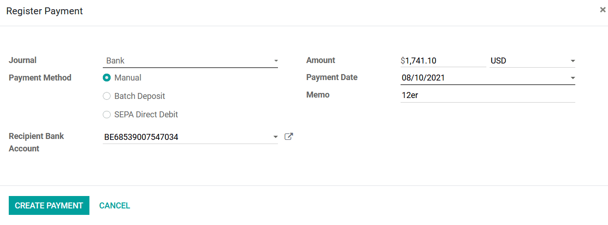608x225 pixels.
Task: Open the USD currency dropdown arrow
Action: point(573,61)
